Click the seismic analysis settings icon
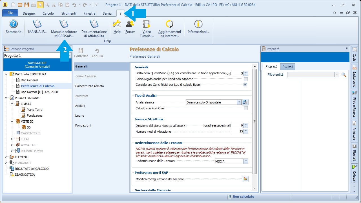361x203 pixels. (245, 102)
